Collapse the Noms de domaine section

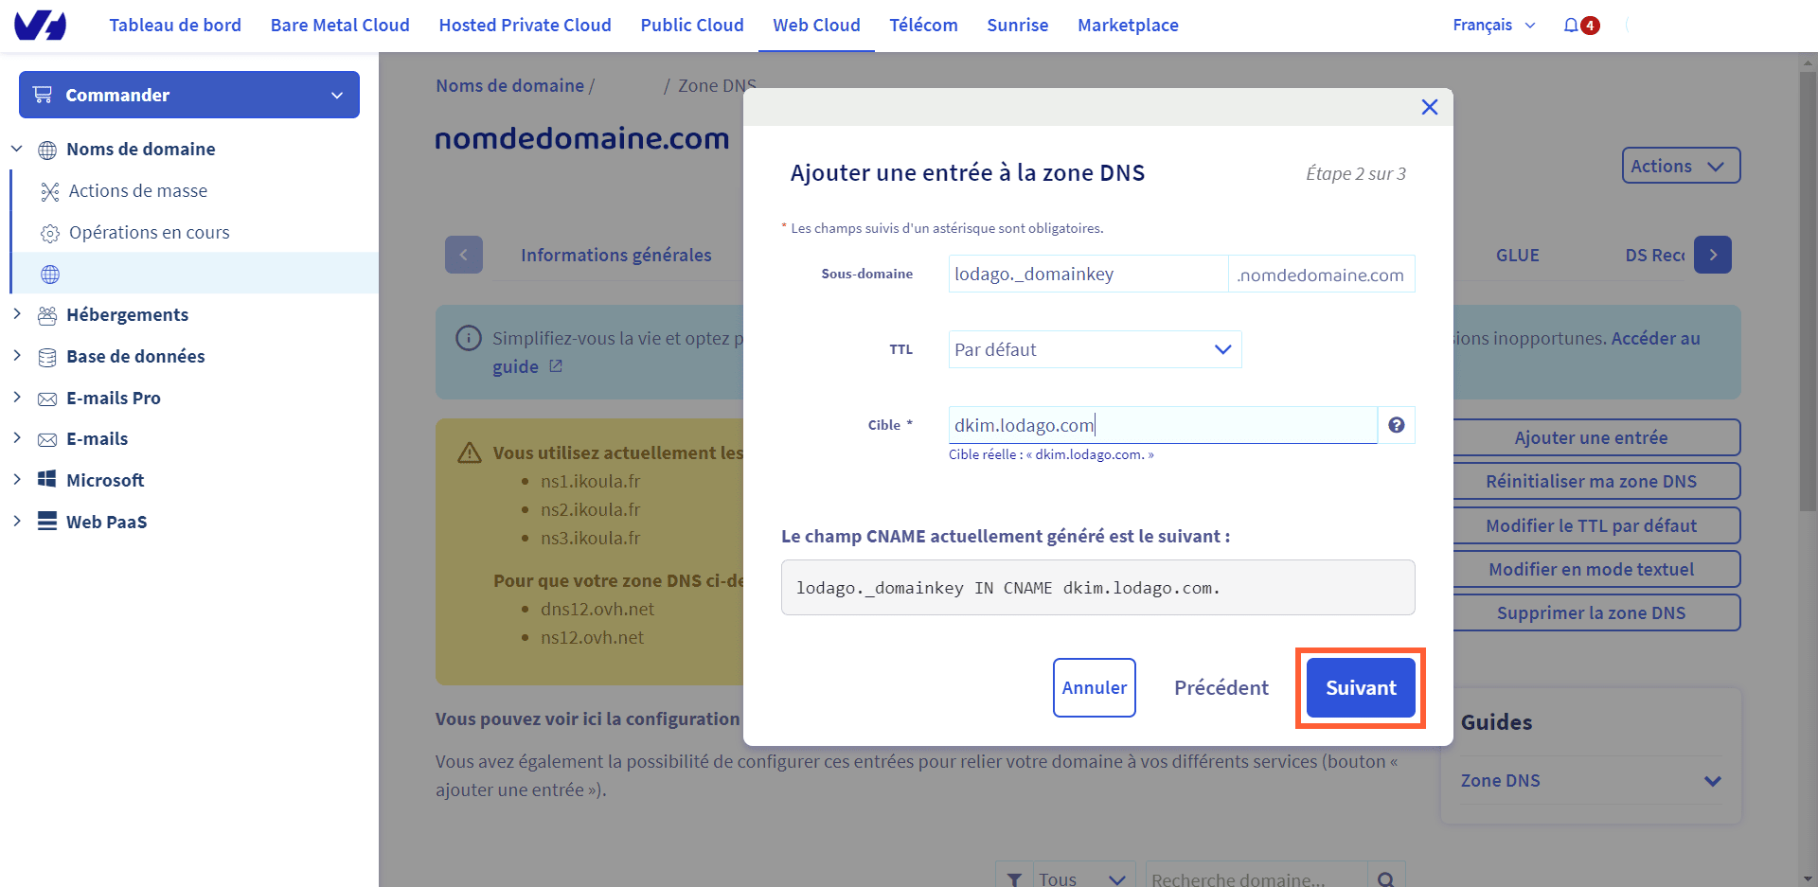(17, 149)
